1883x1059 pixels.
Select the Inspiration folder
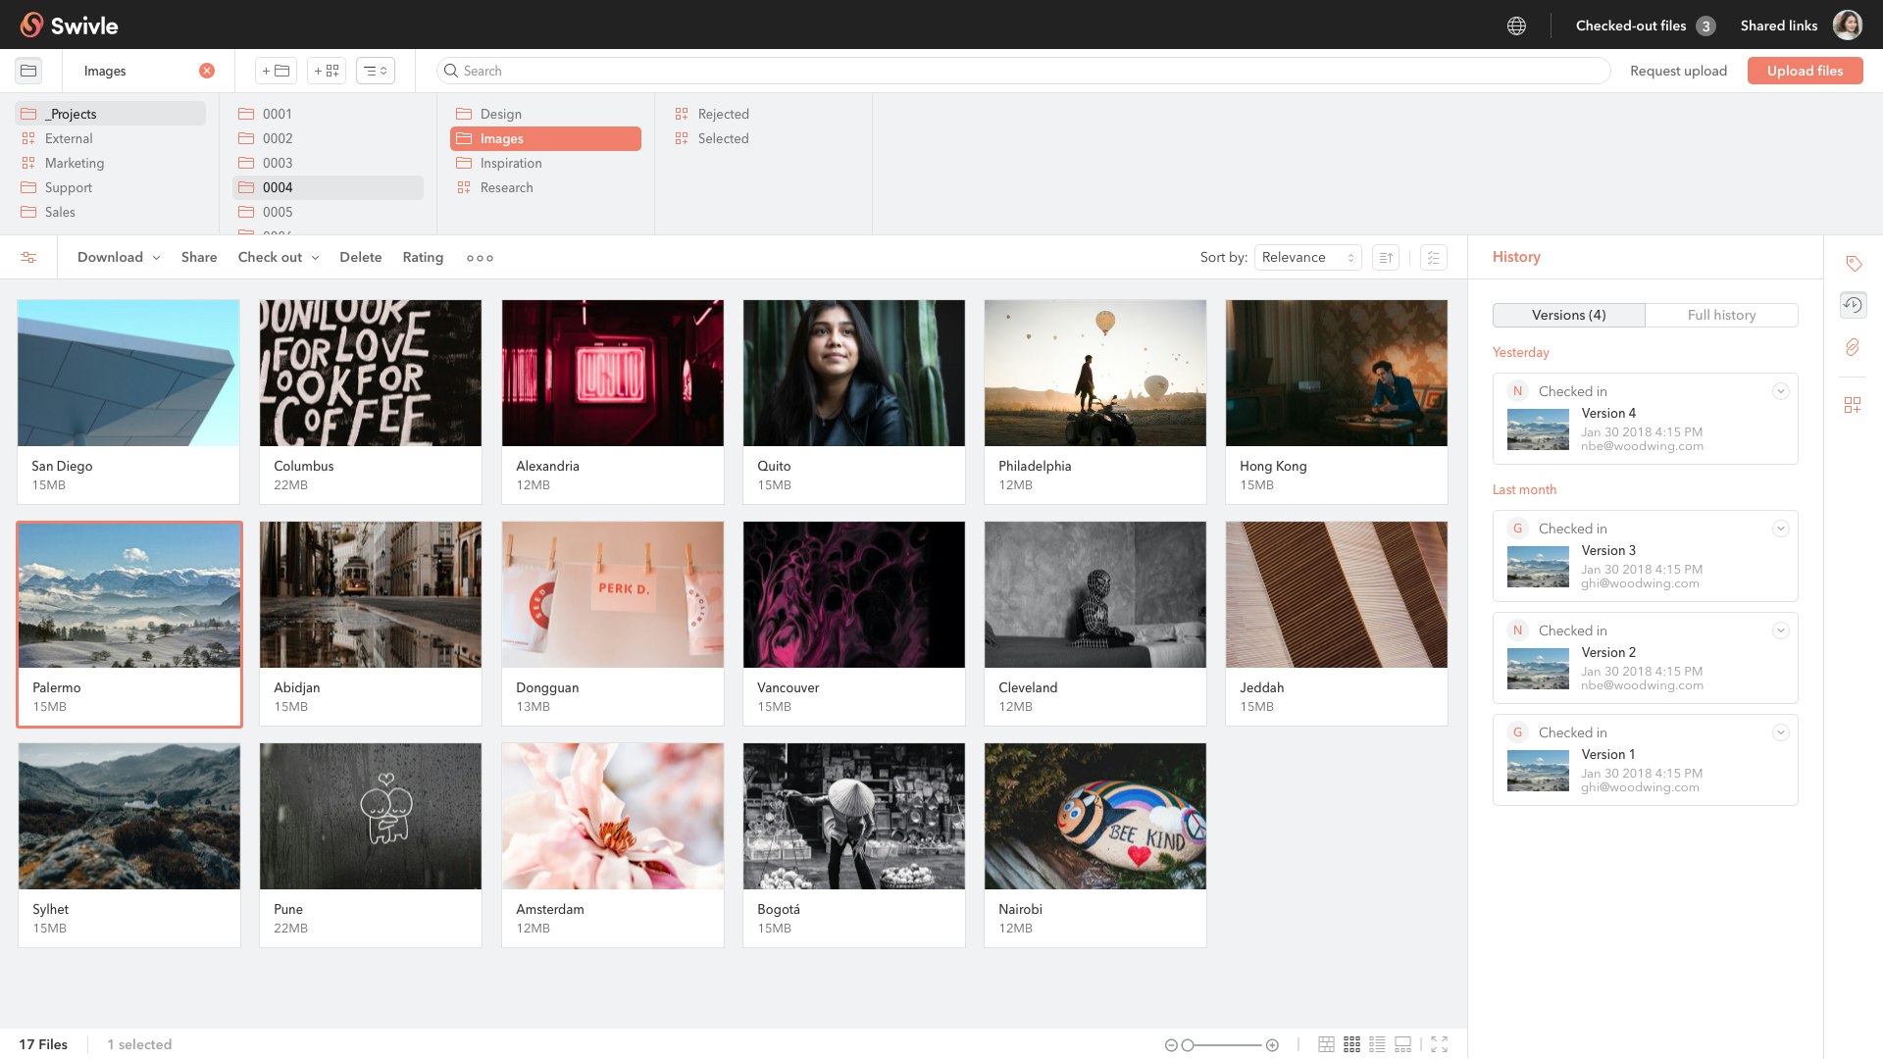[x=510, y=163]
